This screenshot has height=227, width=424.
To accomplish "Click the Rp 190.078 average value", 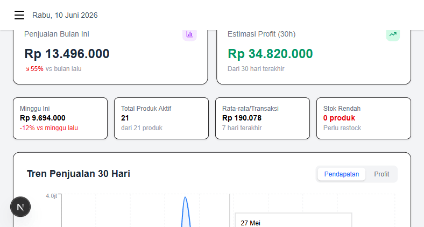I will coord(242,118).
